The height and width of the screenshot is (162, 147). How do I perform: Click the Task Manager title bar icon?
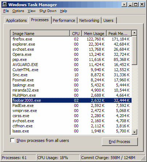(5, 4)
